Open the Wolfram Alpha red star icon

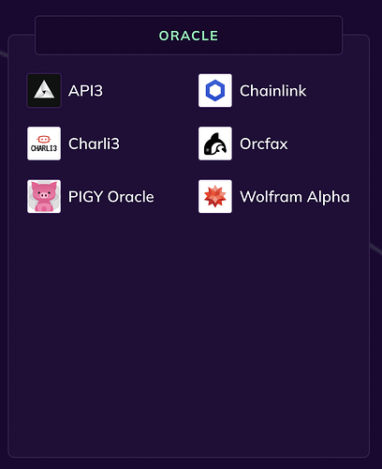(x=215, y=196)
